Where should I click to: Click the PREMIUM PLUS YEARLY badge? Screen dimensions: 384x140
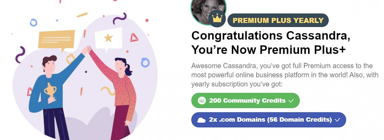(278, 20)
